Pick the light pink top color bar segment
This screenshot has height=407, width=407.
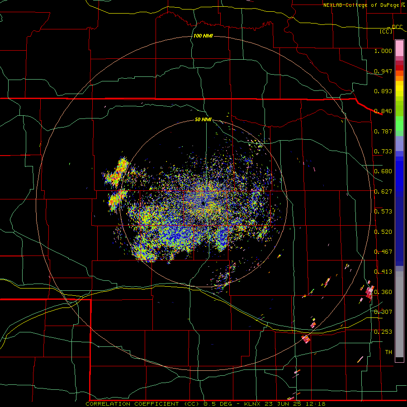pyautogui.click(x=399, y=48)
